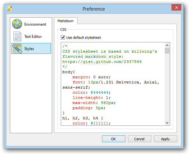Click the gist.github.com URL line in CSS

(x=102, y=62)
